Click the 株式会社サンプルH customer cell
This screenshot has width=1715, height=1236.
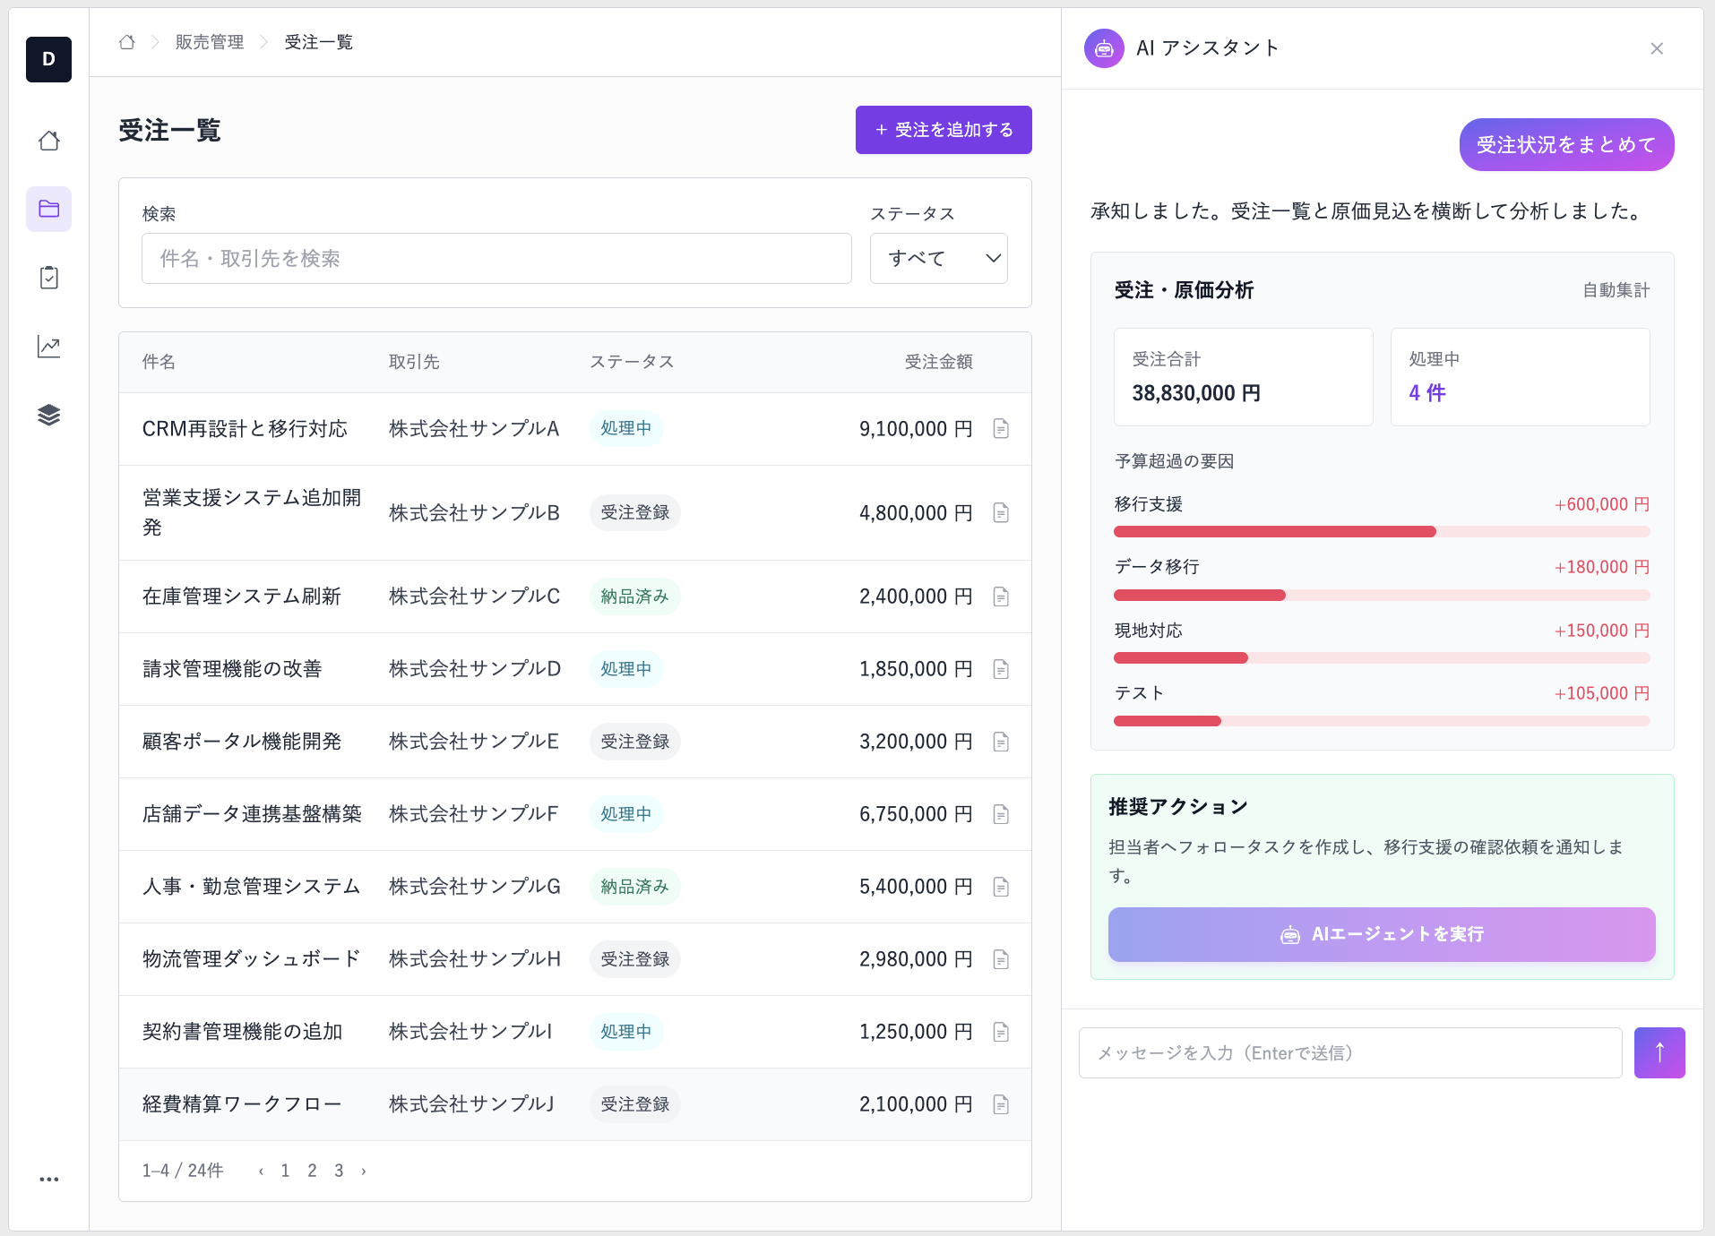(x=475, y=959)
